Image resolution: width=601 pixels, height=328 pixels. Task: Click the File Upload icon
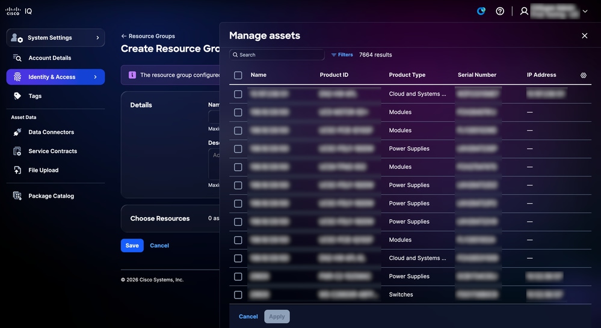pos(17,171)
